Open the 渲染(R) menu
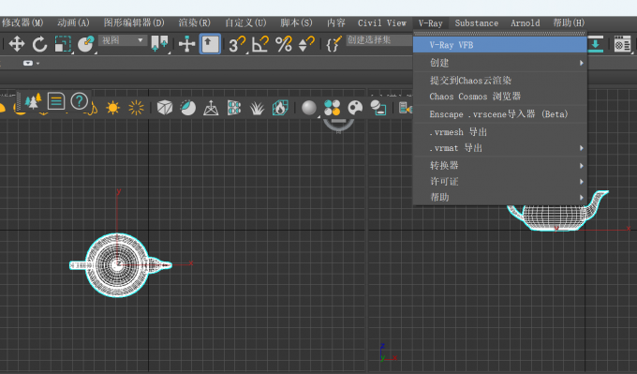 195,22
